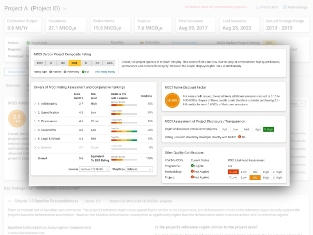313x235 pixels.
Task: Click the Methodology text link
Action: tap(297, 7)
